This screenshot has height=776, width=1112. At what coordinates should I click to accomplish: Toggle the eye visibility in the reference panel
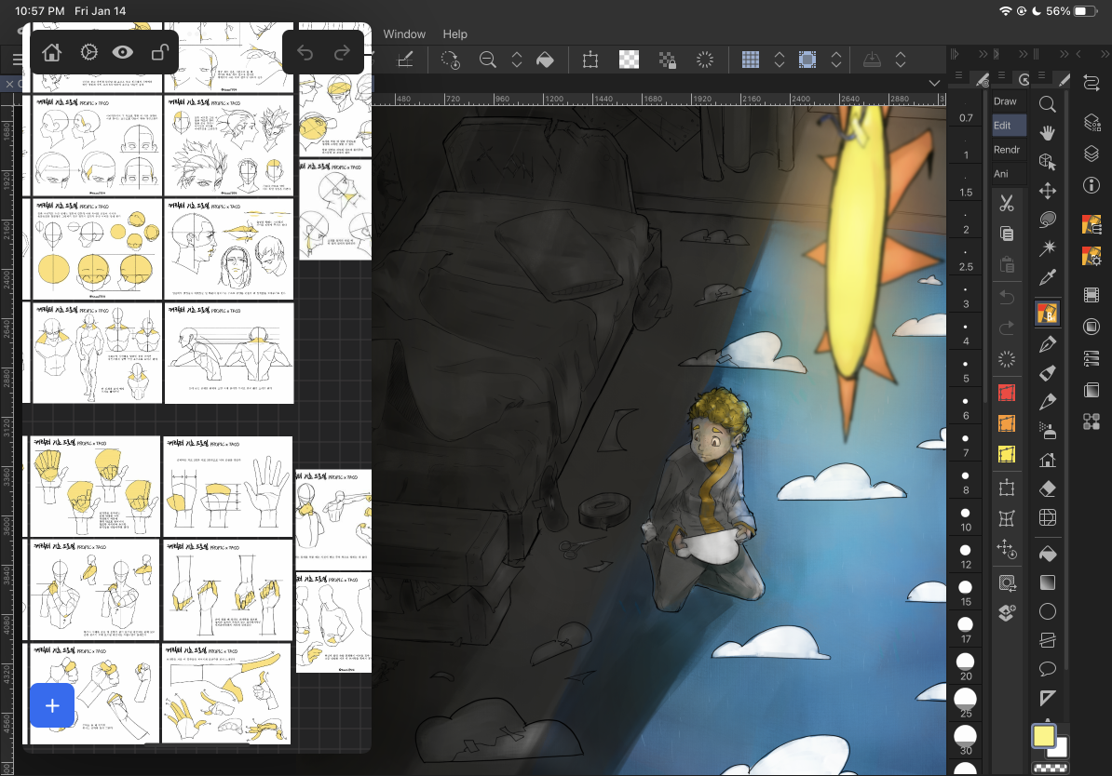coord(122,53)
